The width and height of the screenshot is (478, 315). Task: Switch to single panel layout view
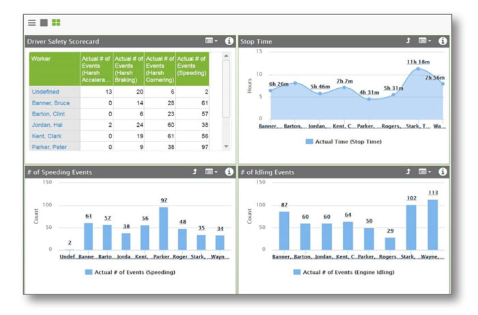[x=44, y=23]
